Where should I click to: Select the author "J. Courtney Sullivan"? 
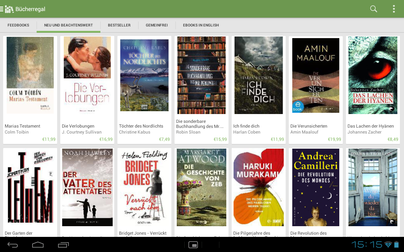(82, 132)
